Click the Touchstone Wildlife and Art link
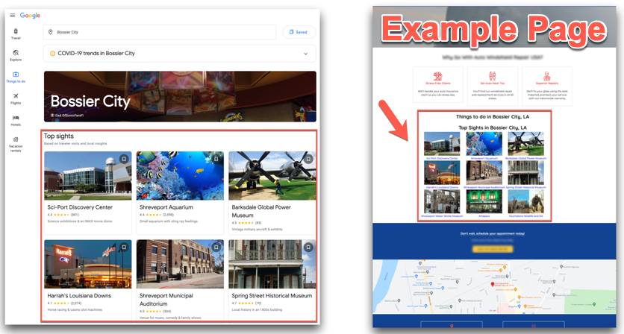624x334 pixels. click(x=525, y=216)
